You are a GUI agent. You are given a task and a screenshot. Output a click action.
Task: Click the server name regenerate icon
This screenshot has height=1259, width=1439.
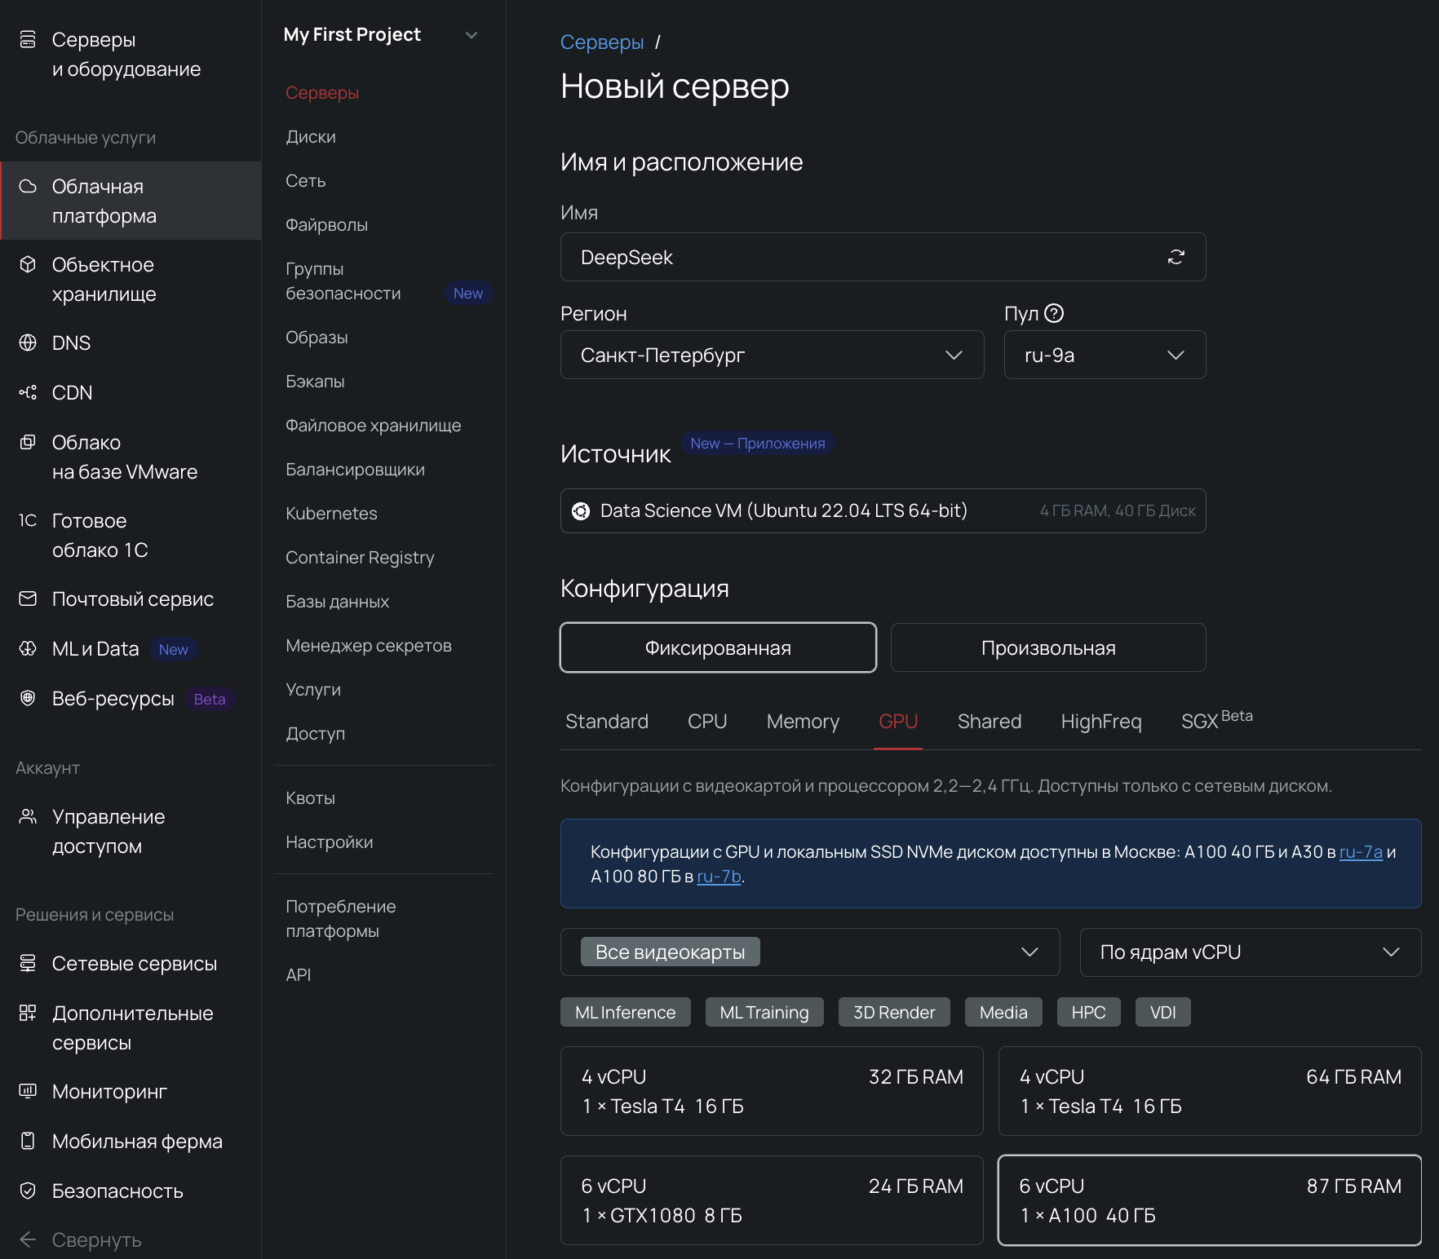pos(1176,257)
